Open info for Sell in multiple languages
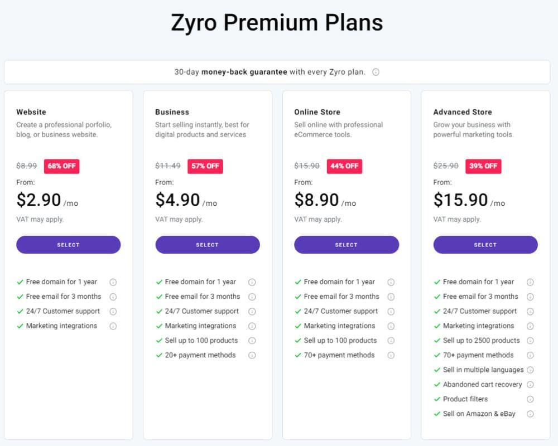This screenshot has height=446, width=558. click(530, 370)
